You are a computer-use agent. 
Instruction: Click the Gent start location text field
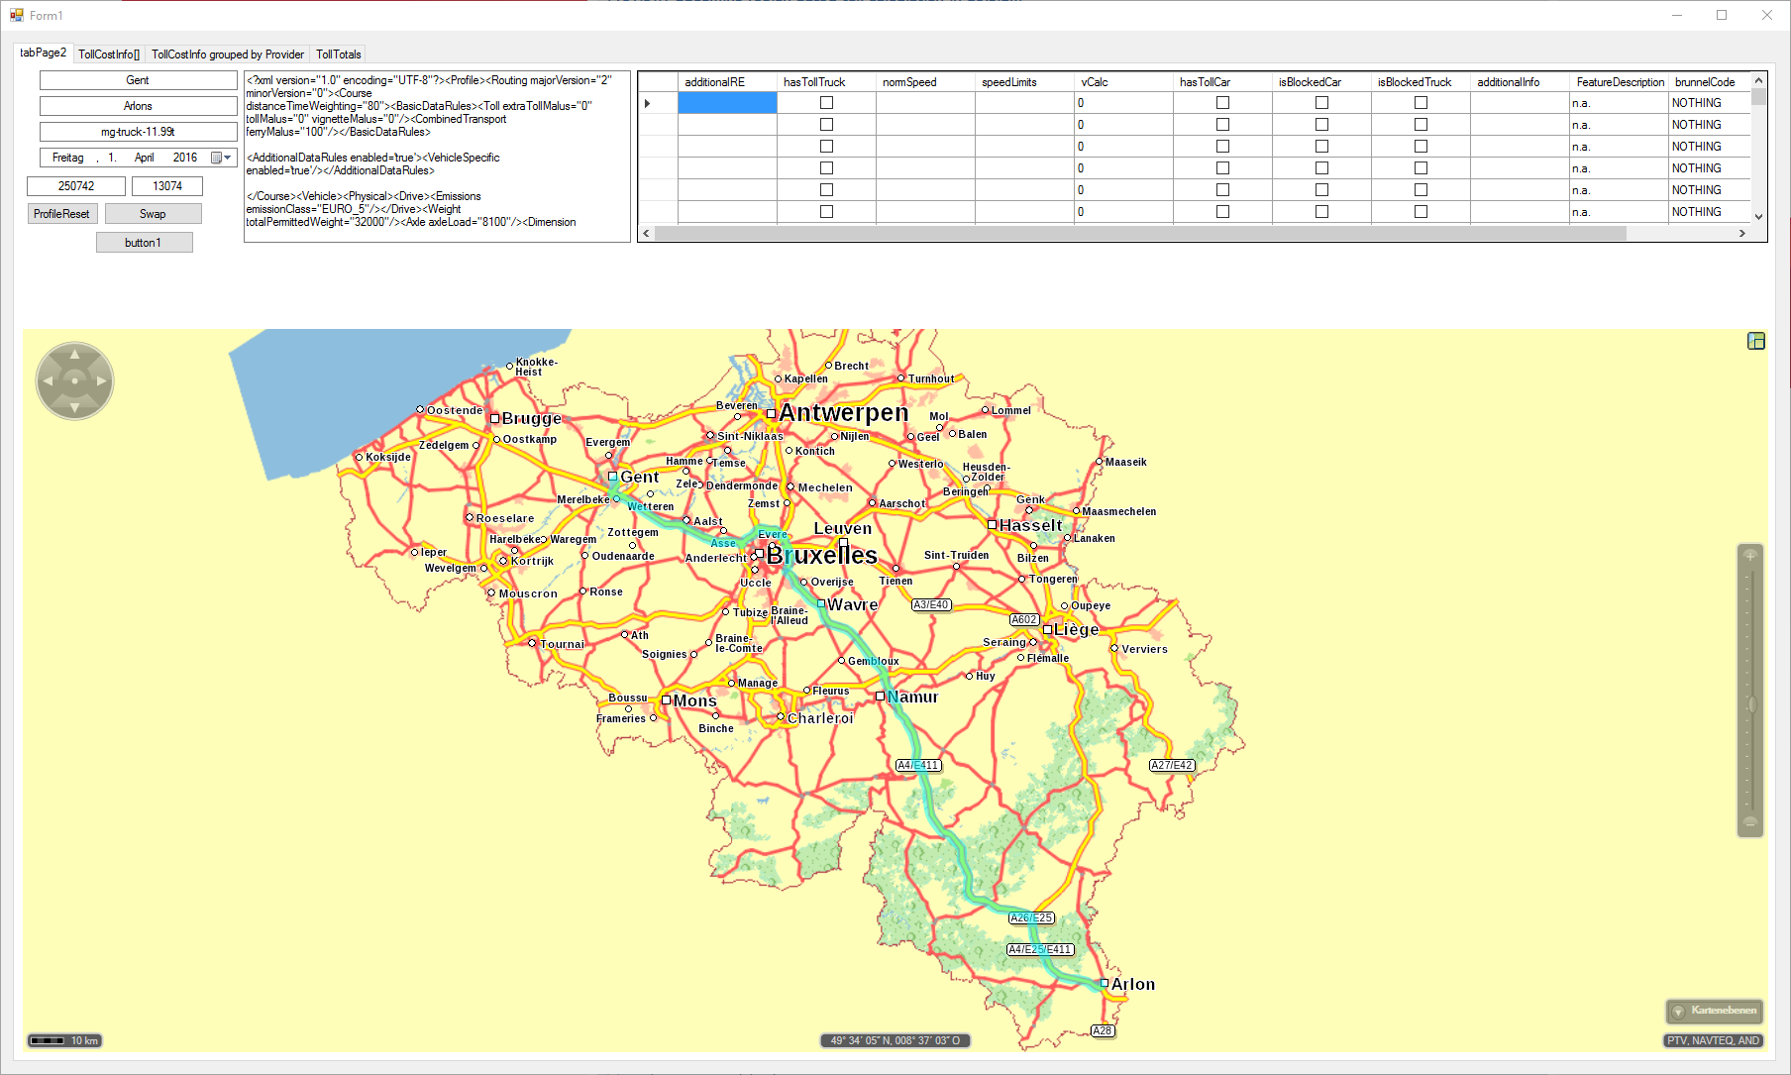[x=138, y=80]
